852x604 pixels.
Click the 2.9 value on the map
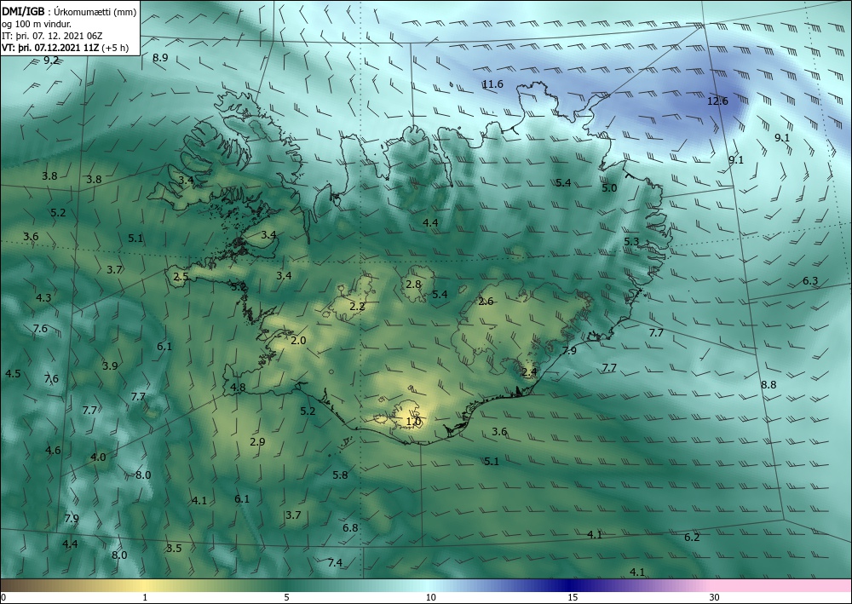pyautogui.click(x=257, y=441)
